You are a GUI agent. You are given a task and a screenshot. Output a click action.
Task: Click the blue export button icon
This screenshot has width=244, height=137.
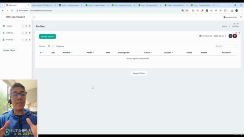(230, 36)
